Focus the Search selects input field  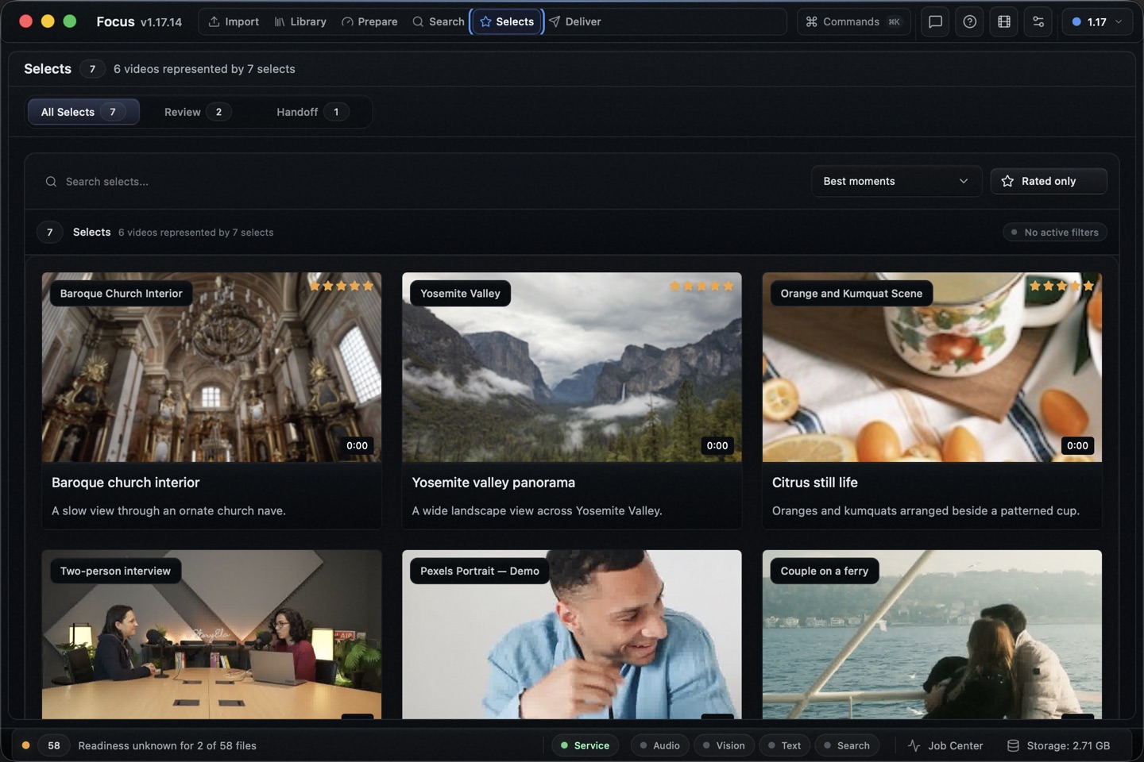421,182
